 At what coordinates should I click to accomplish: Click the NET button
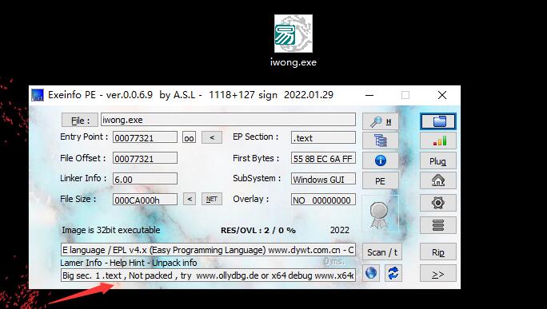[x=212, y=200]
